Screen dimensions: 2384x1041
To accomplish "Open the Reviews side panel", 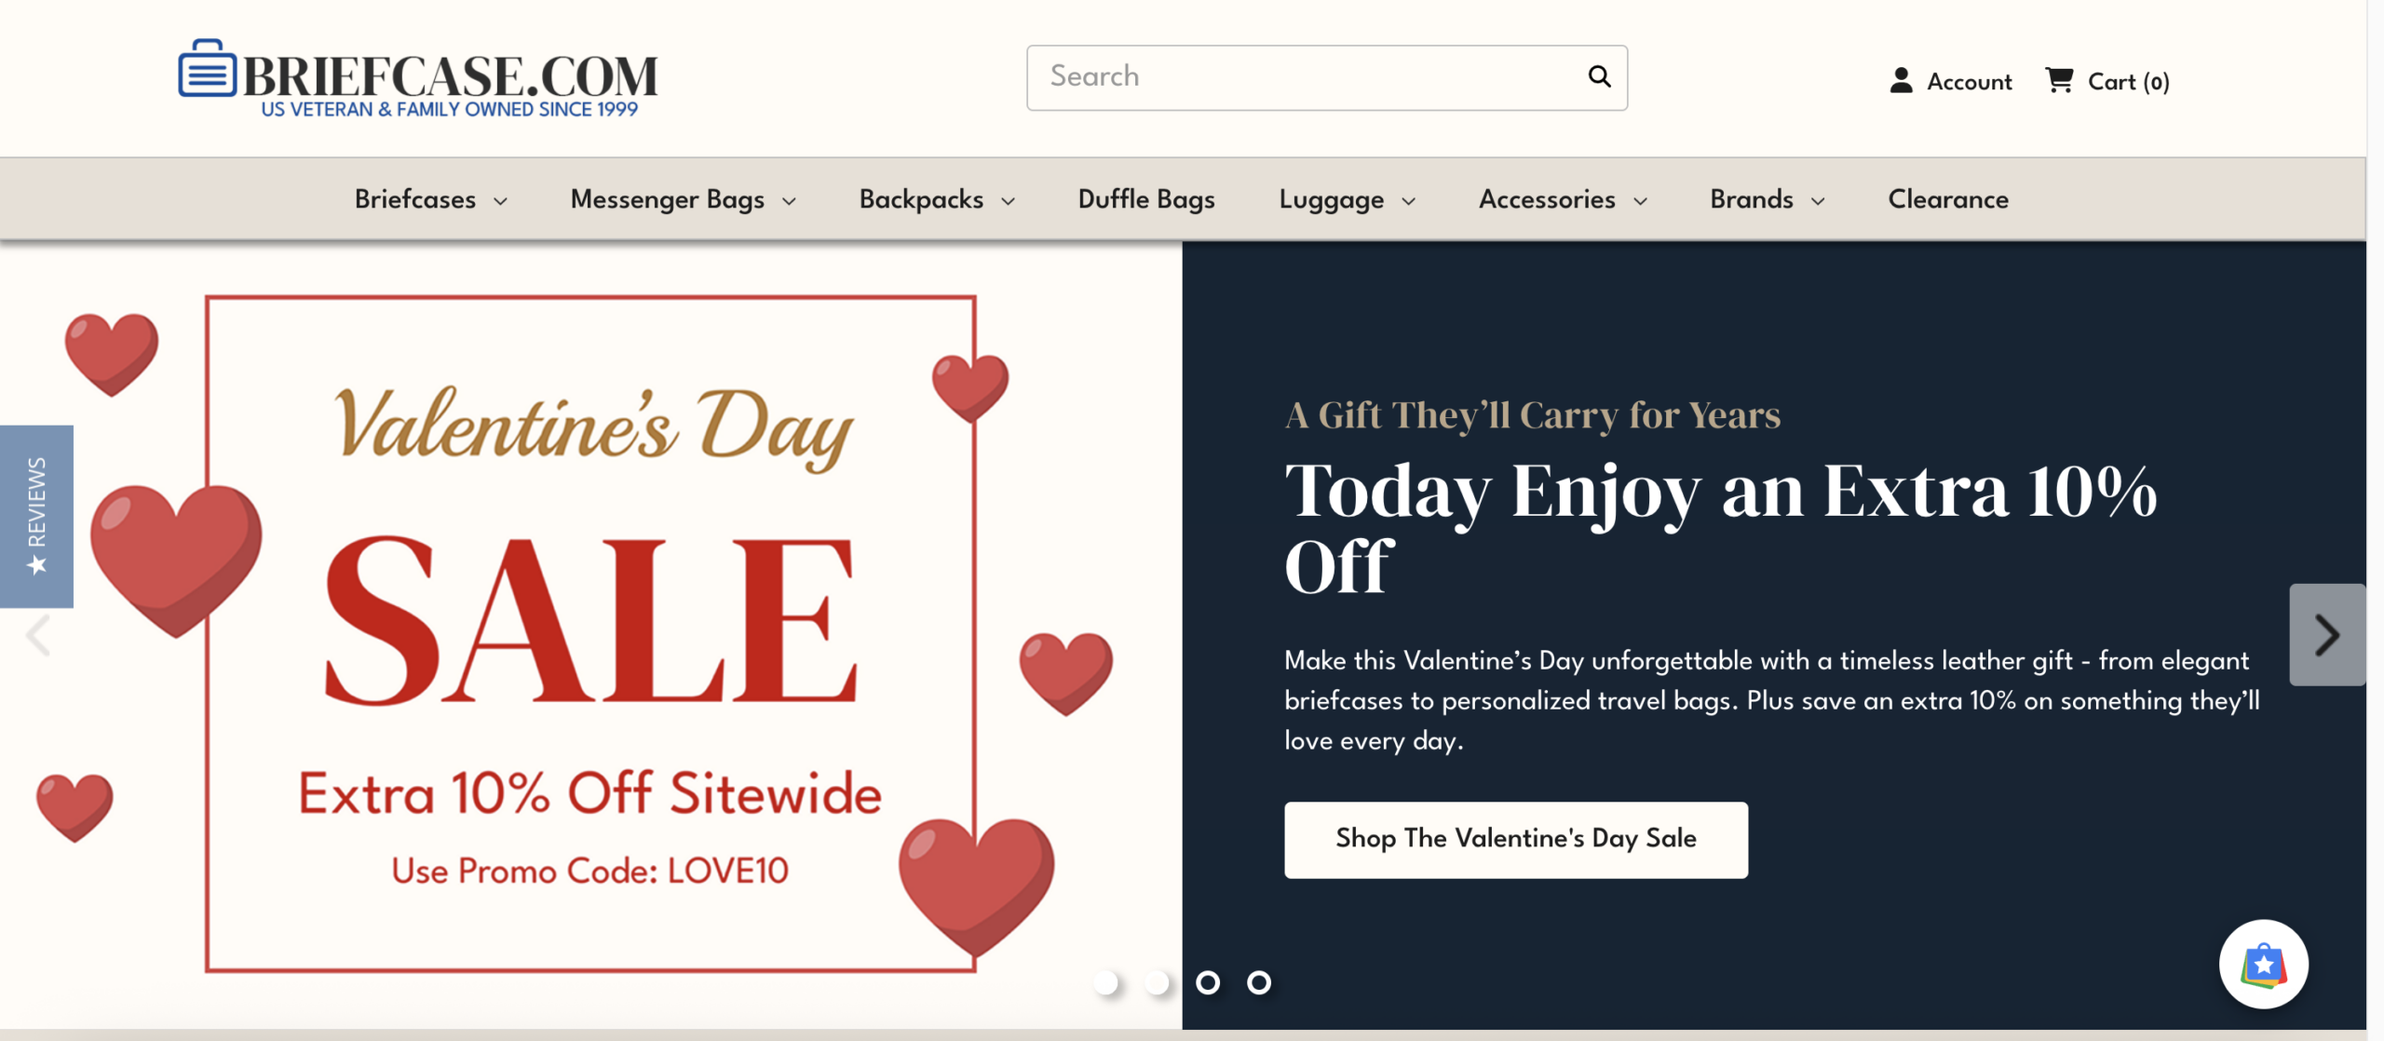I will [x=36, y=515].
